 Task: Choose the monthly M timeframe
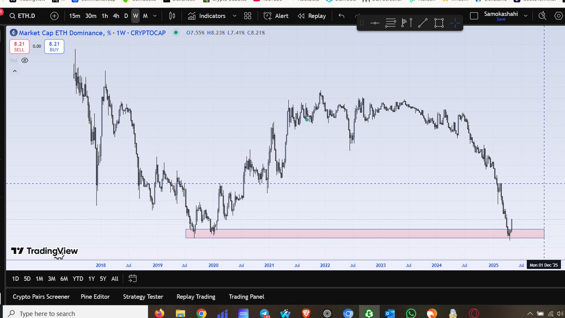[145, 16]
